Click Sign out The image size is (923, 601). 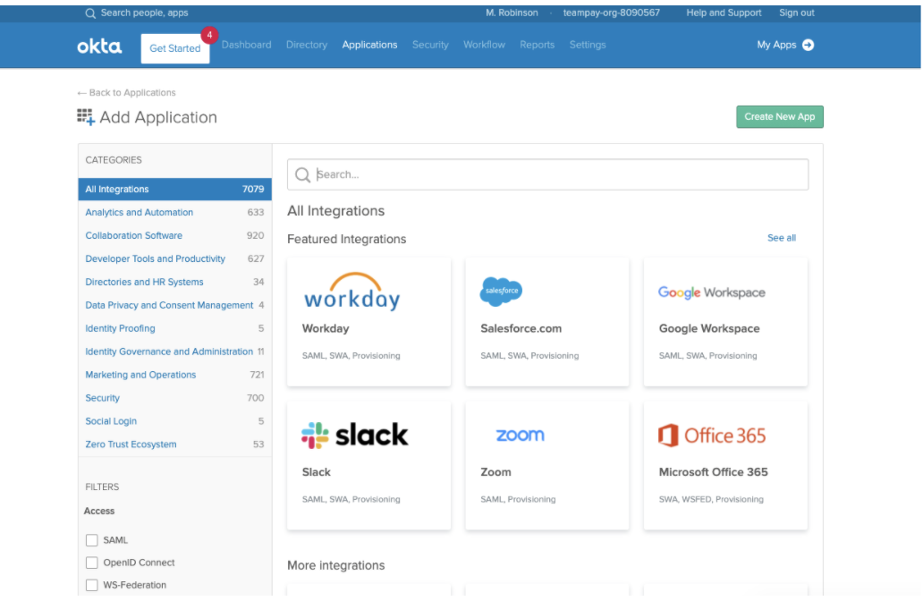796,13
